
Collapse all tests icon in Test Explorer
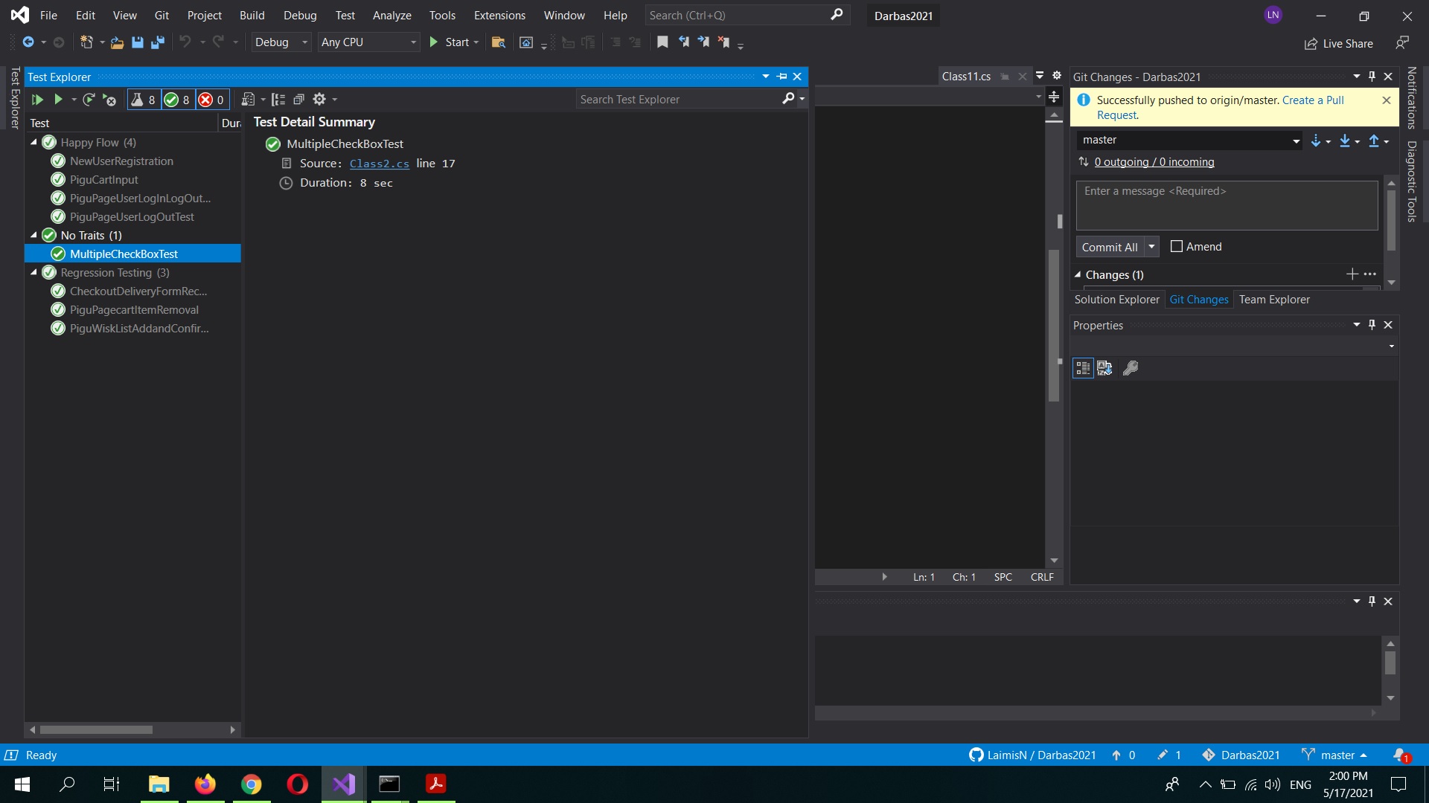point(298,100)
